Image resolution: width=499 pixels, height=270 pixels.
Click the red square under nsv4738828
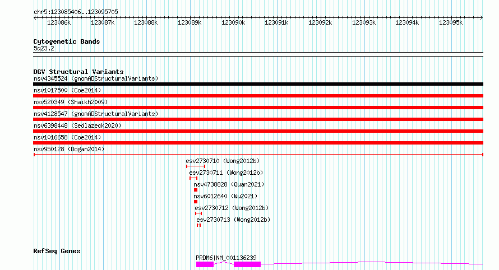coord(196,190)
